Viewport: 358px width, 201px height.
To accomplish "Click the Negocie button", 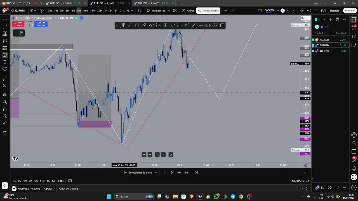I will click(335, 11).
